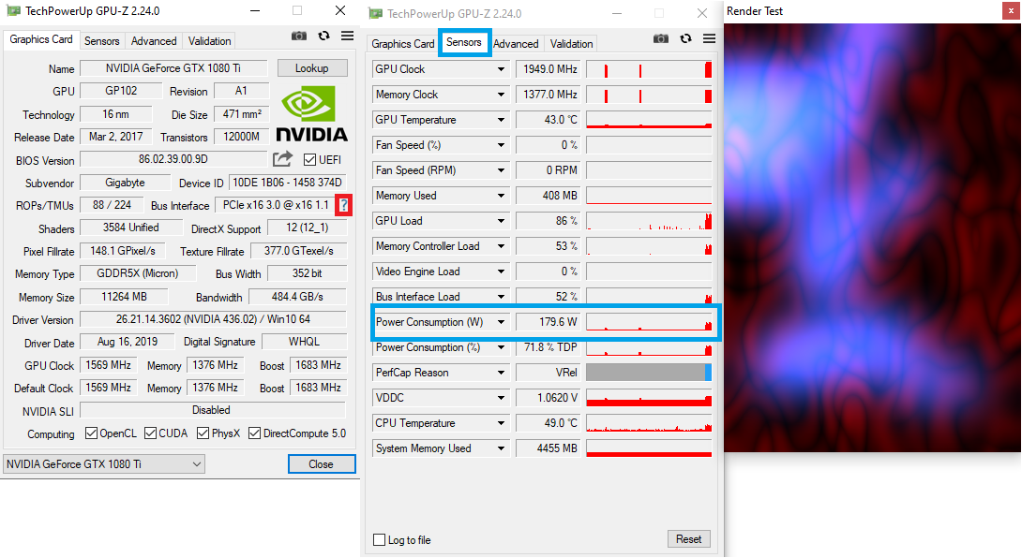Click the GPU Clock history graph
Image resolution: width=1022 pixels, height=558 pixels.
[649, 69]
